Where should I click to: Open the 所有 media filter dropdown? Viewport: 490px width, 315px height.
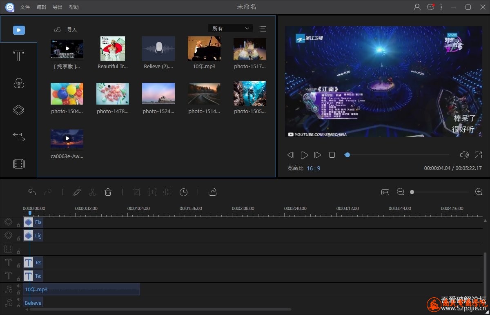(x=230, y=29)
